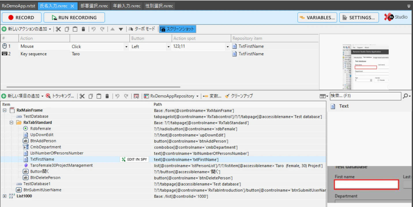Click the RUN RECORDING button
413x207 pixels.
pyautogui.click(x=74, y=18)
